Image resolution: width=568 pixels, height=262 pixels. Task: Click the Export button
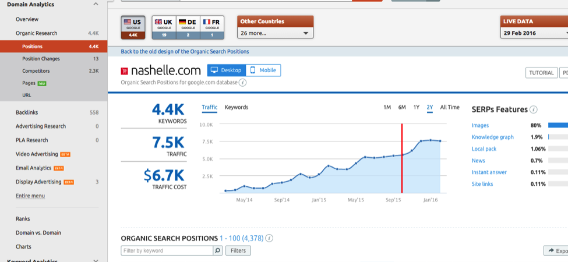556,251
